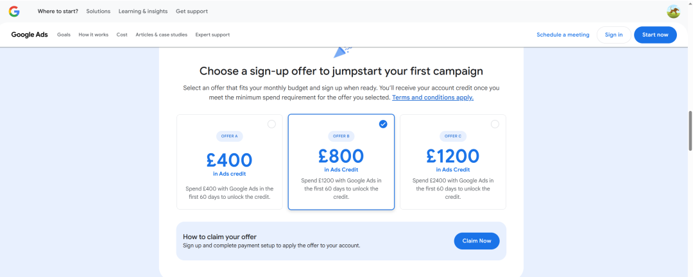Click the party popper icon above heading
This screenshot has height=277, width=693.
(341, 51)
